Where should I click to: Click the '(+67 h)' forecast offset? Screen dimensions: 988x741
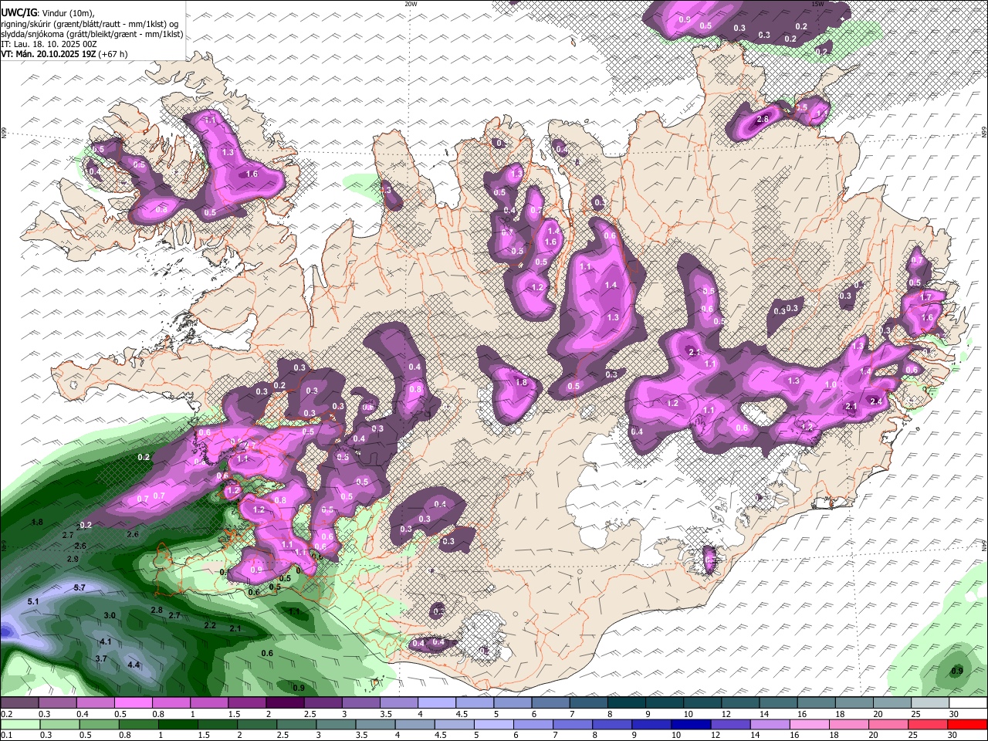pyautogui.click(x=113, y=54)
